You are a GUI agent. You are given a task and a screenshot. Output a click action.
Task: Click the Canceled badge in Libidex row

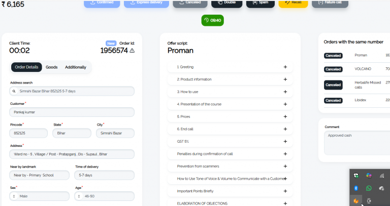pos(333,100)
